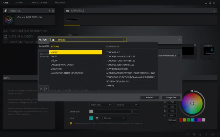Click the download icon next to Icône

(97, 118)
